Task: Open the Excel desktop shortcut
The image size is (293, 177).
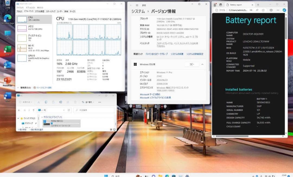Action: click(x=8, y=49)
